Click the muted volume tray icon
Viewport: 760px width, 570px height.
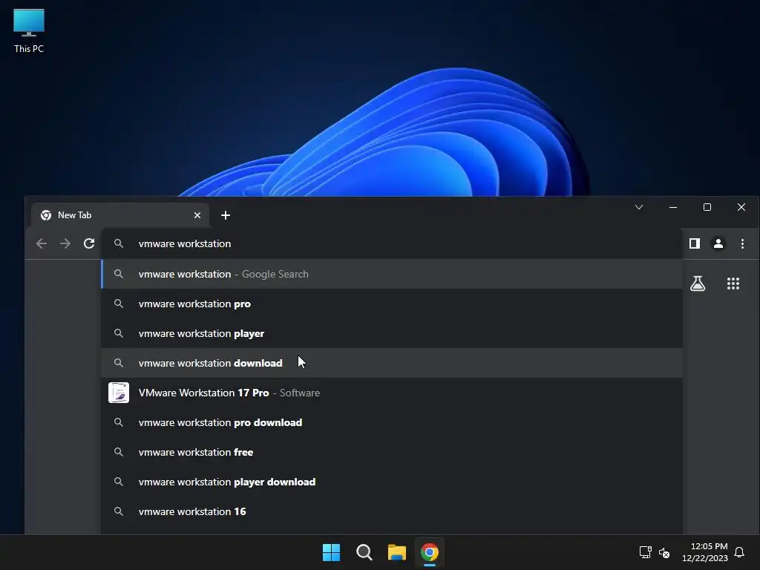(x=664, y=552)
